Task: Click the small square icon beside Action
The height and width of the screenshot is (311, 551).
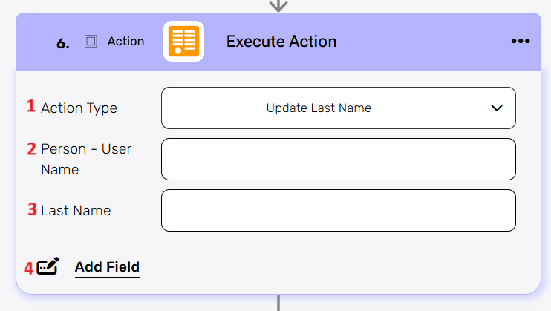Action: pos(91,42)
